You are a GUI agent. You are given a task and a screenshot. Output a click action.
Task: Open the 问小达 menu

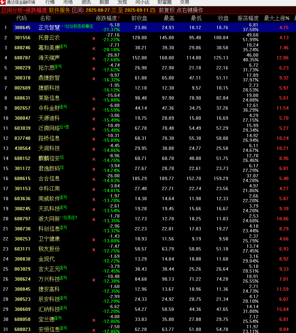tap(142, 2)
